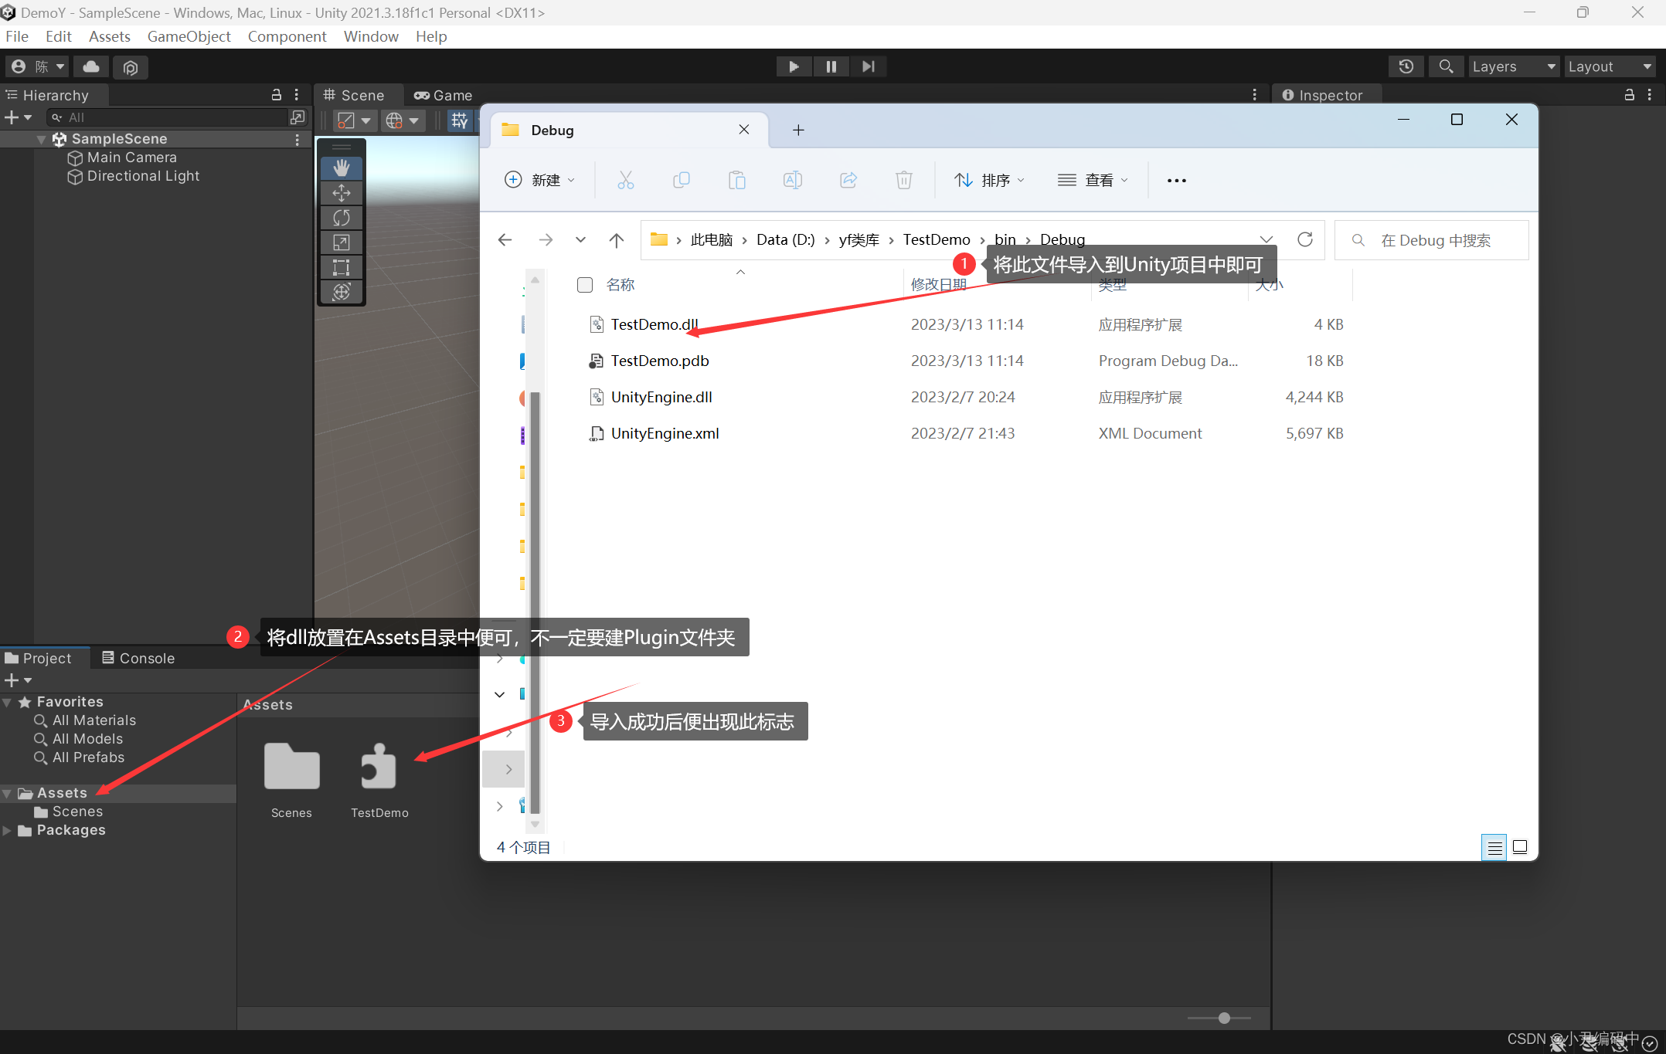The width and height of the screenshot is (1666, 1054).
Task: Click the Share icon in Explorer toolbar
Action: coord(848,180)
